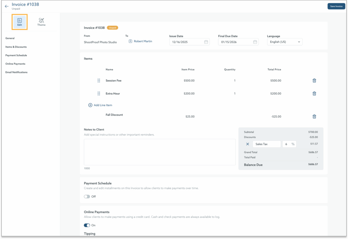The width and height of the screenshot is (348, 239).
Task: Delete the Fall Discount item
Action: [x=314, y=116]
